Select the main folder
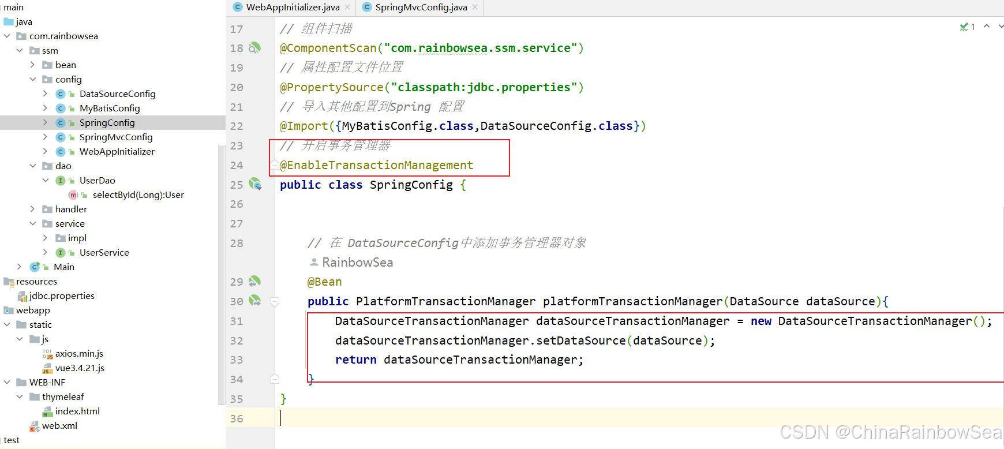 13,7
